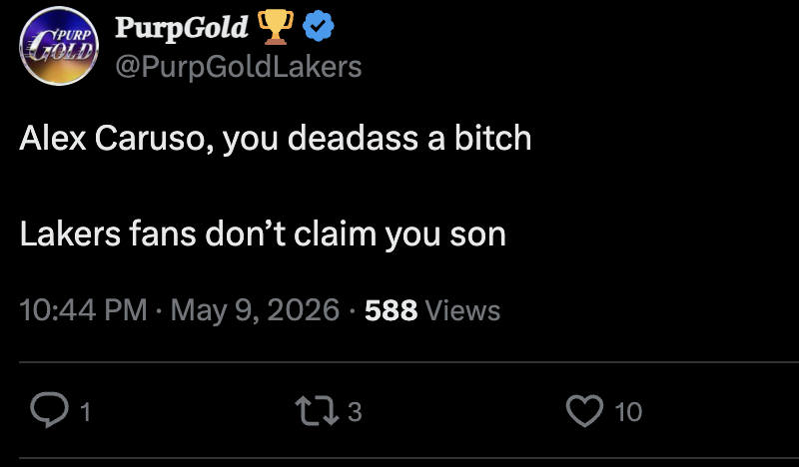Screen dimensions: 799x467
Task: Like the tweet with the heart icon
Action: 584,410
